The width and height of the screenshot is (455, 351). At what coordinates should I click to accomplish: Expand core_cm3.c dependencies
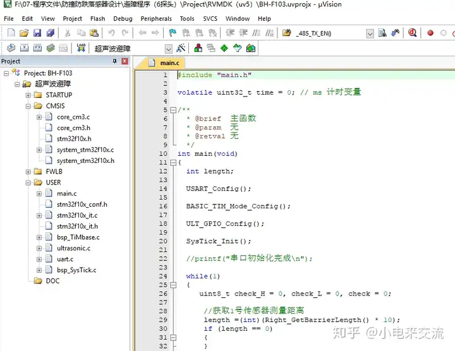pos(39,117)
